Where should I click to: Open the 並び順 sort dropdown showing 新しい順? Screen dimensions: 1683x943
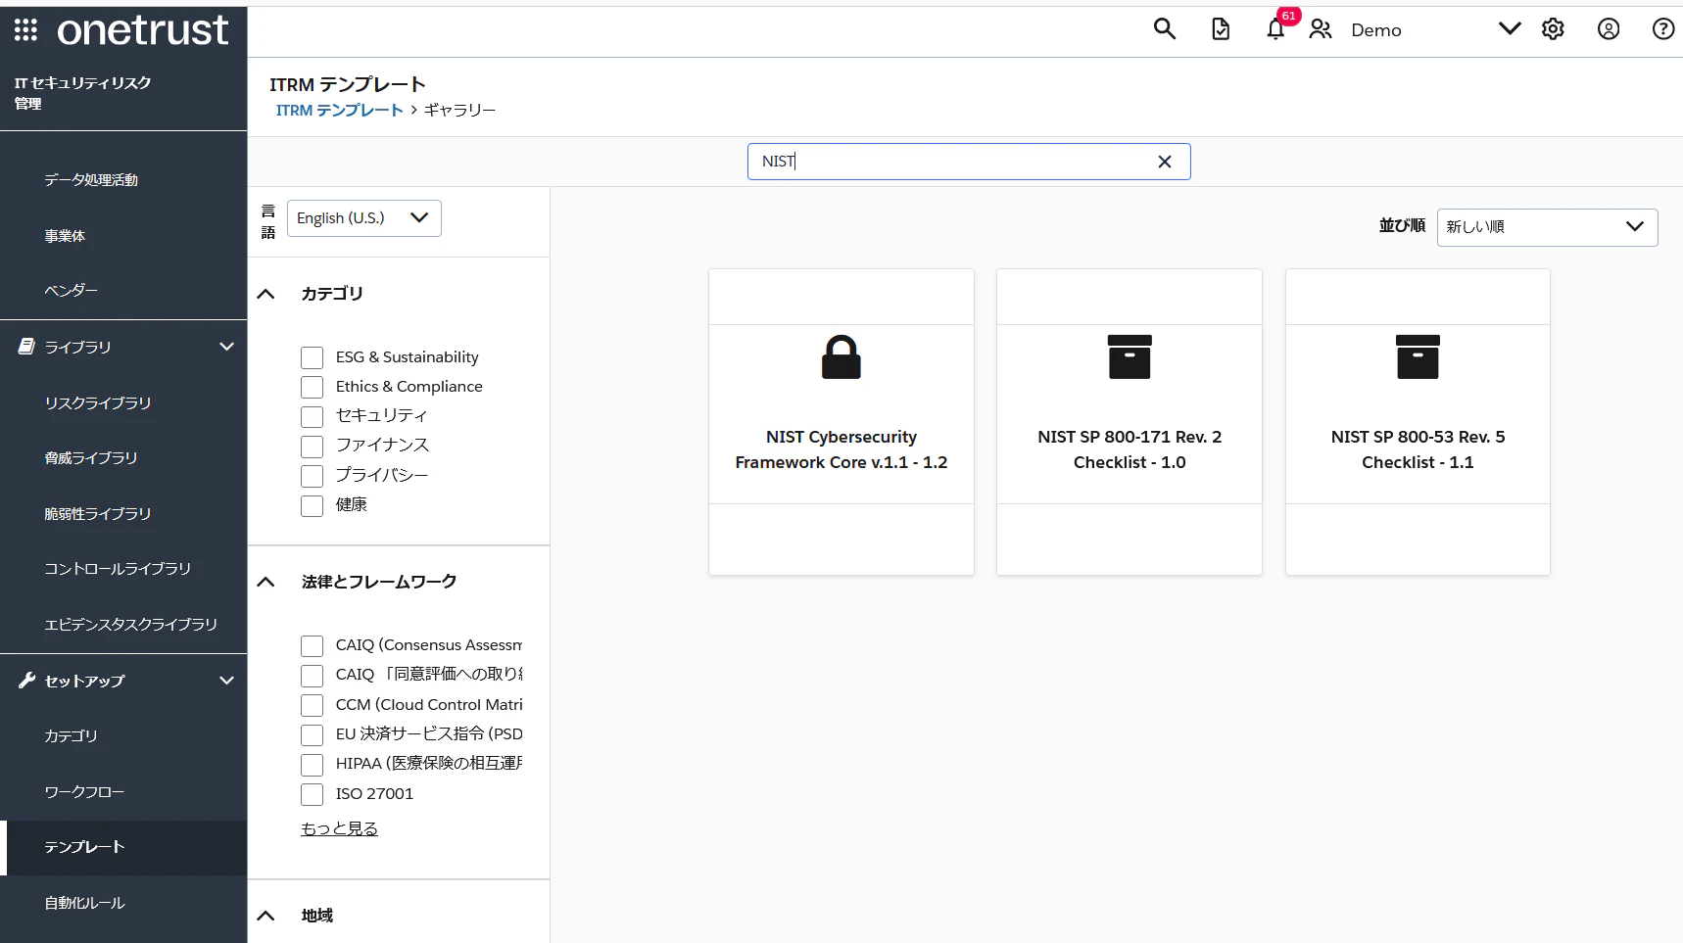coord(1547,227)
